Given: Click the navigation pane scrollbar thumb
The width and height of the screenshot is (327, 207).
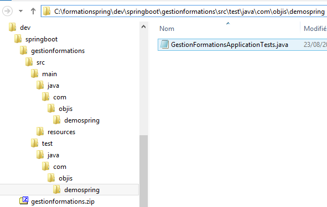Looking at the screenshot, I should pos(143,171).
